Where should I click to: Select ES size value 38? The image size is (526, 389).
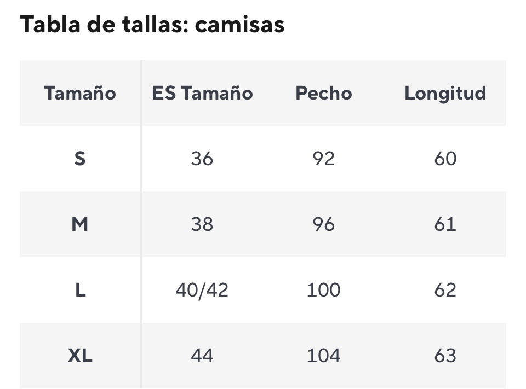tap(202, 224)
